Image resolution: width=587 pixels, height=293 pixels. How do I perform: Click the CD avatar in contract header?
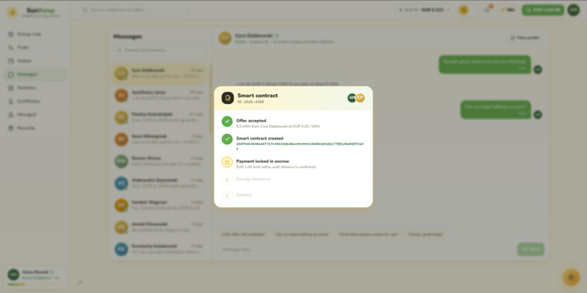click(360, 98)
